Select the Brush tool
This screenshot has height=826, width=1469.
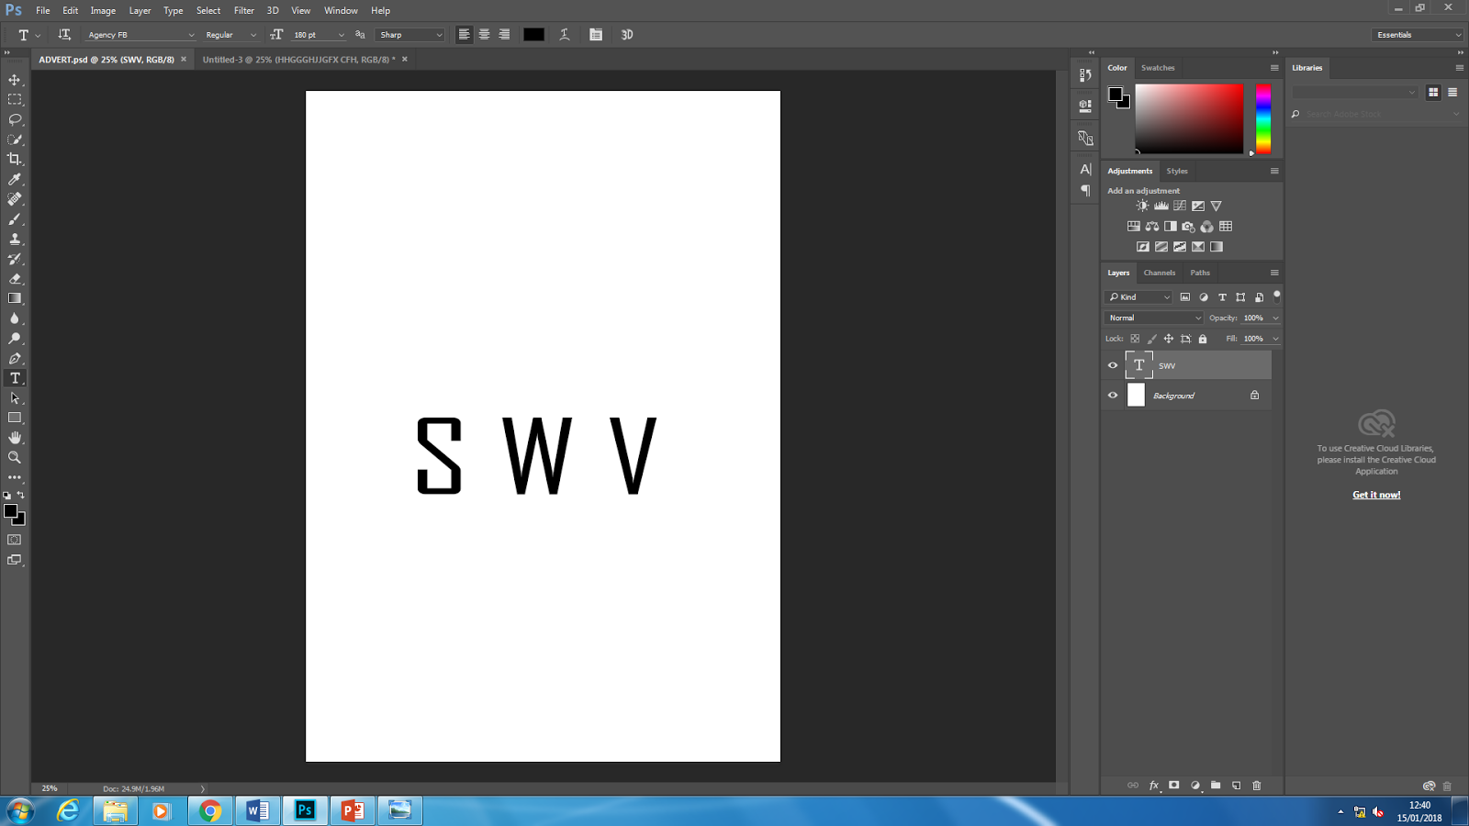click(x=15, y=219)
